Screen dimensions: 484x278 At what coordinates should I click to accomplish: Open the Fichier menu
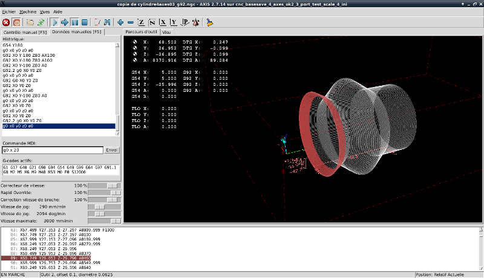pyautogui.click(x=8, y=11)
